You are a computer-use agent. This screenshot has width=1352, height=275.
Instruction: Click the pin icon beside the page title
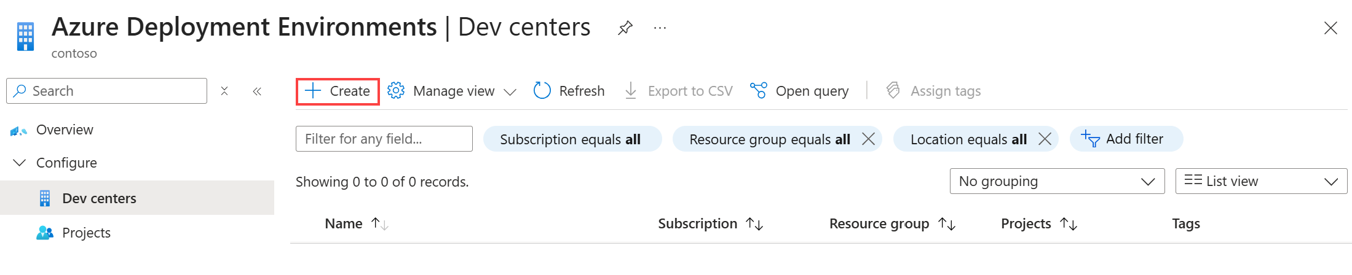coord(625,28)
